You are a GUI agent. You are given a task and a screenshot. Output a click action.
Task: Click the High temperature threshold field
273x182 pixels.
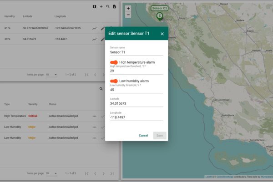(136, 71)
